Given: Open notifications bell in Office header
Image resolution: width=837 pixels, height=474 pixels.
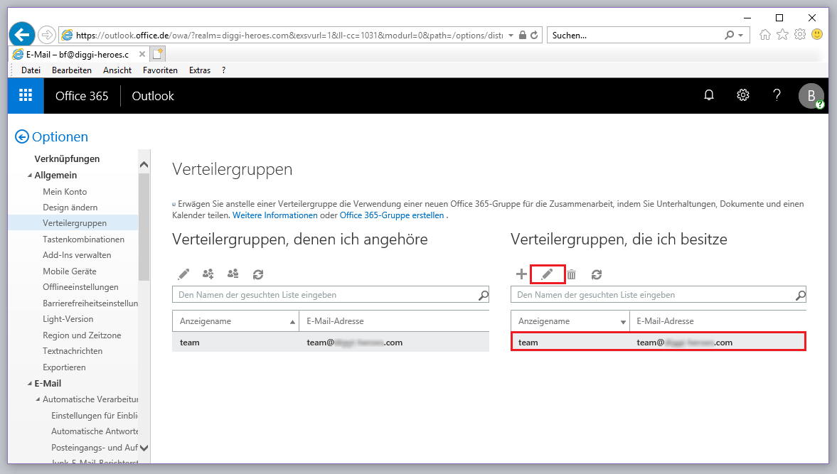Looking at the screenshot, I should pos(709,95).
